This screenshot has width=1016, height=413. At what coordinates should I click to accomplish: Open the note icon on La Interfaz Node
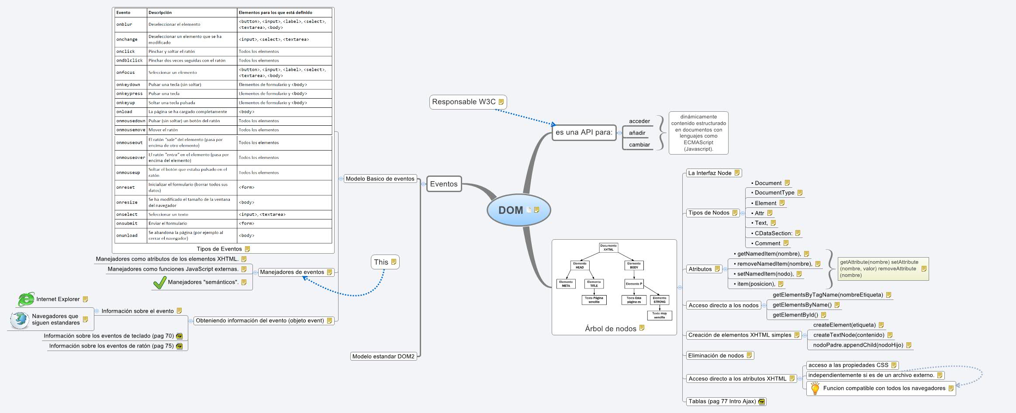click(737, 173)
